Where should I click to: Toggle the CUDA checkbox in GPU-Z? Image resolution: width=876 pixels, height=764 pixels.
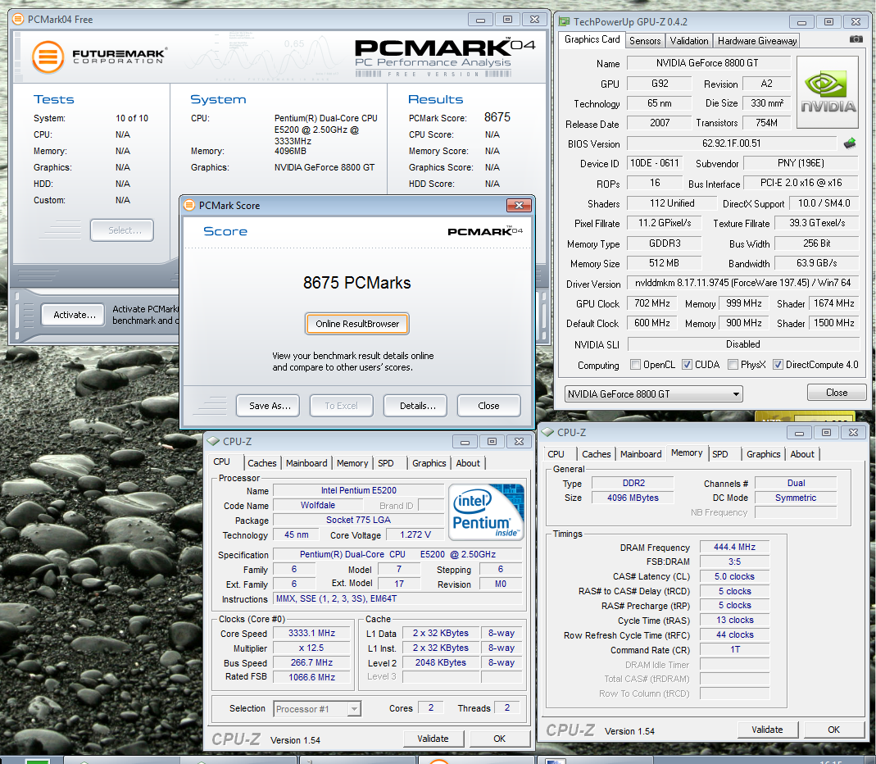tap(688, 365)
